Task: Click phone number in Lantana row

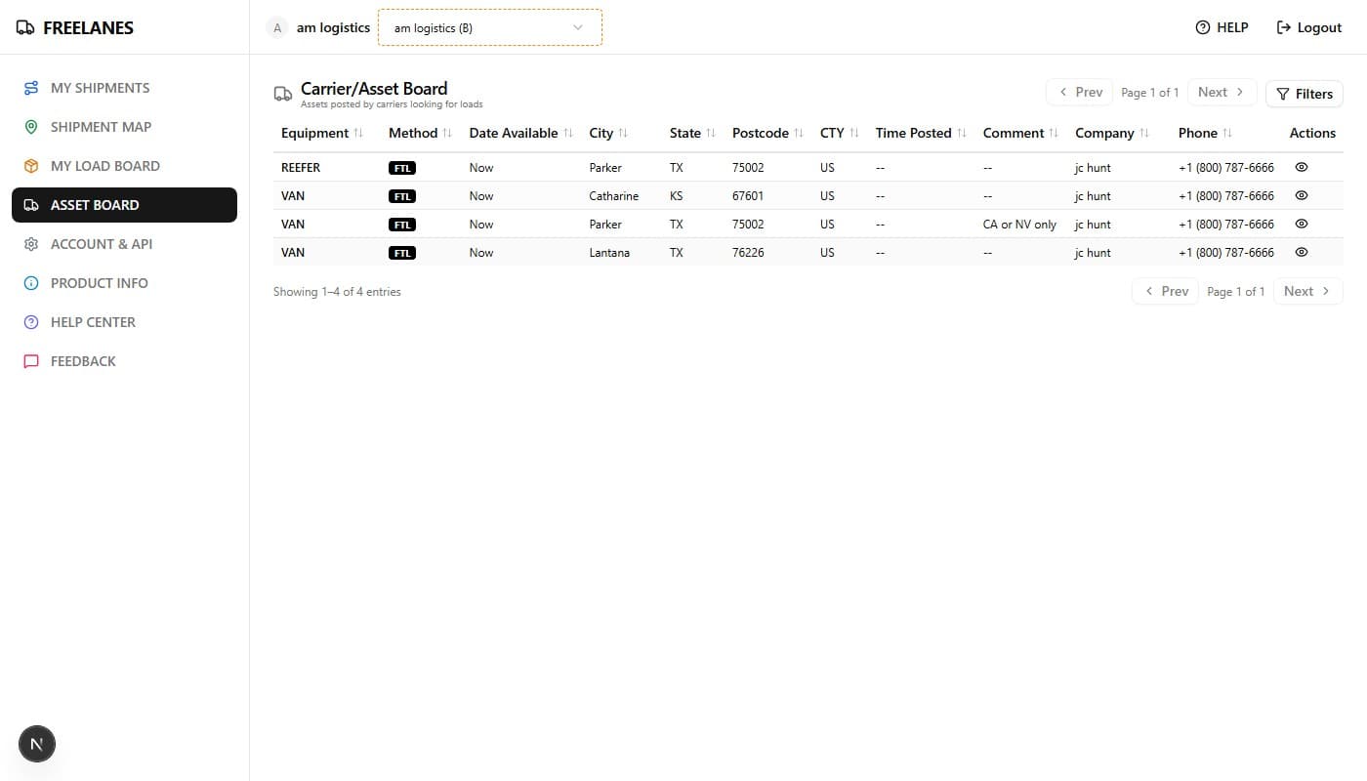Action: tap(1226, 253)
